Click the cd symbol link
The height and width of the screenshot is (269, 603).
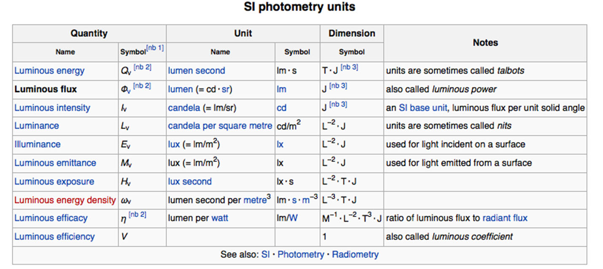tap(281, 108)
